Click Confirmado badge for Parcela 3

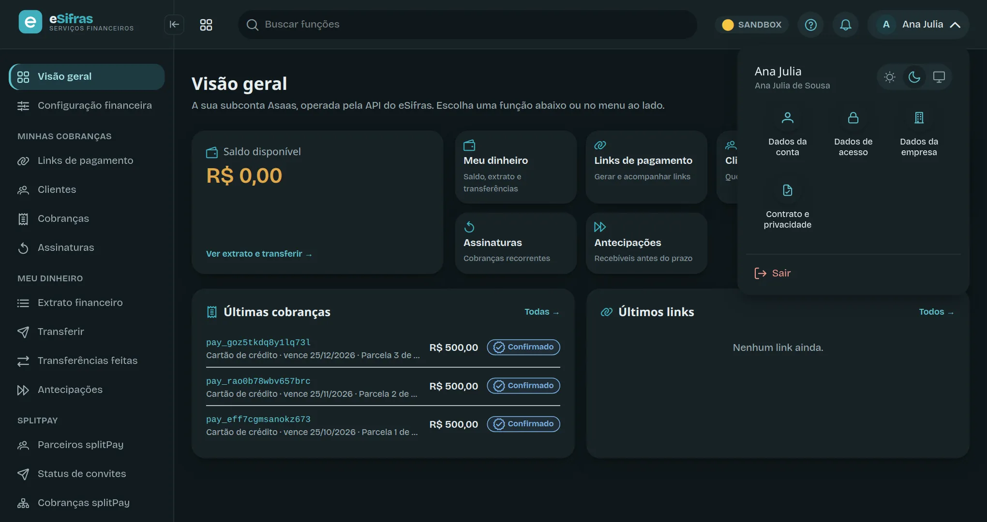point(523,347)
